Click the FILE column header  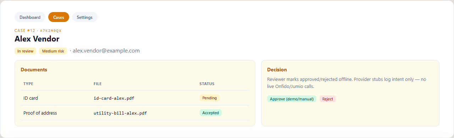click(x=98, y=84)
